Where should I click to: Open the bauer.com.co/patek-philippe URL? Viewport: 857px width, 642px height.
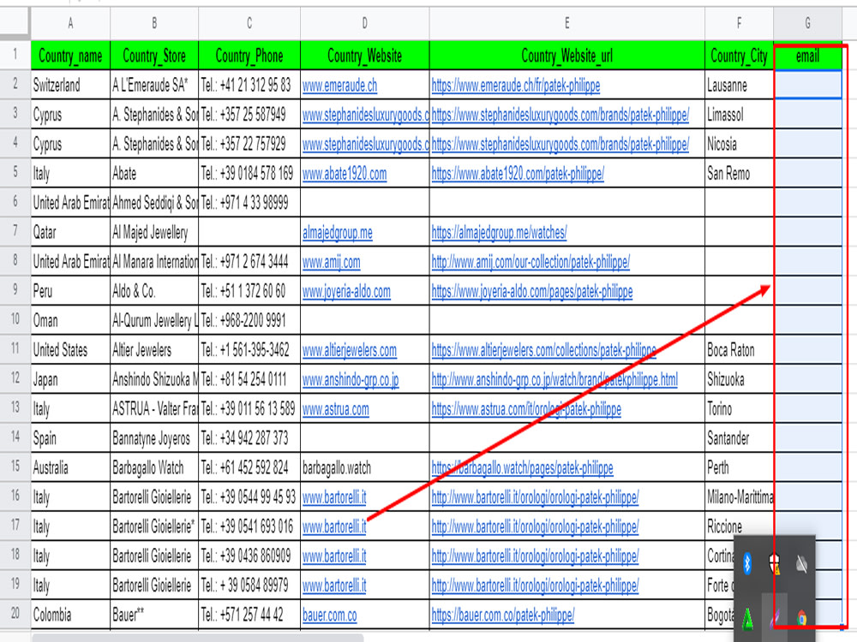click(x=503, y=615)
